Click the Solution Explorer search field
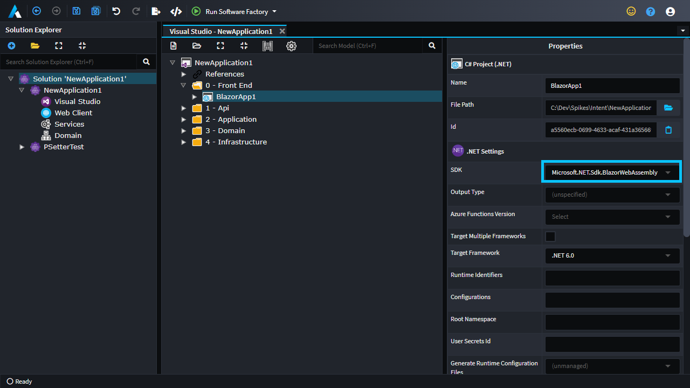The height and width of the screenshot is (388, 690). click(x=68, y=62)
